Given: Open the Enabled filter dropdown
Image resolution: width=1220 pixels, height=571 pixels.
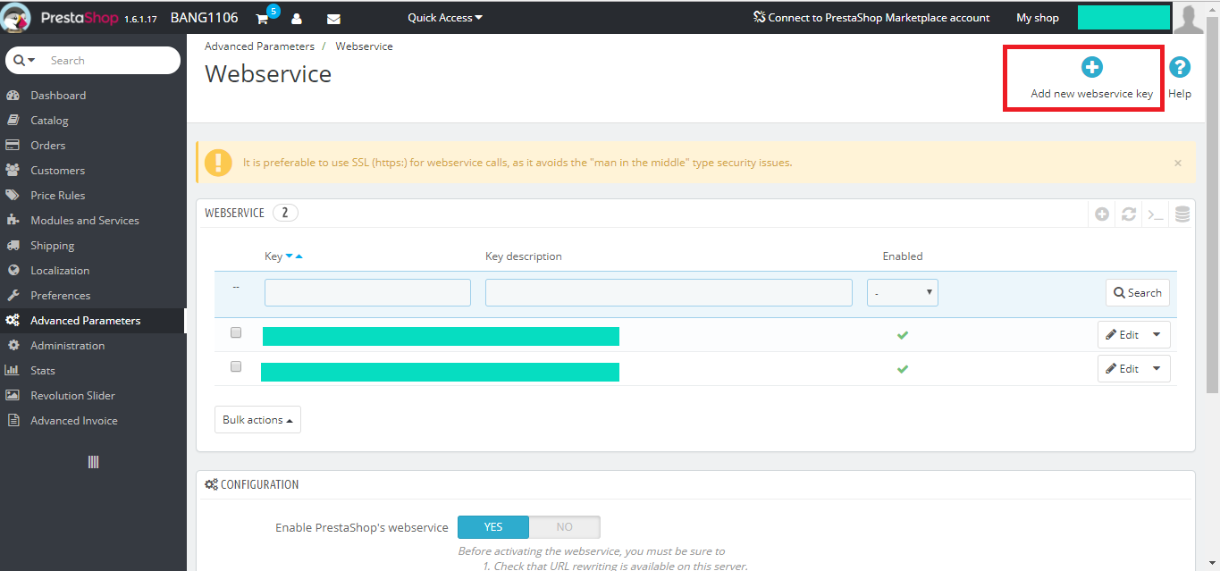Looking at the screenshot, I should 903,292.
